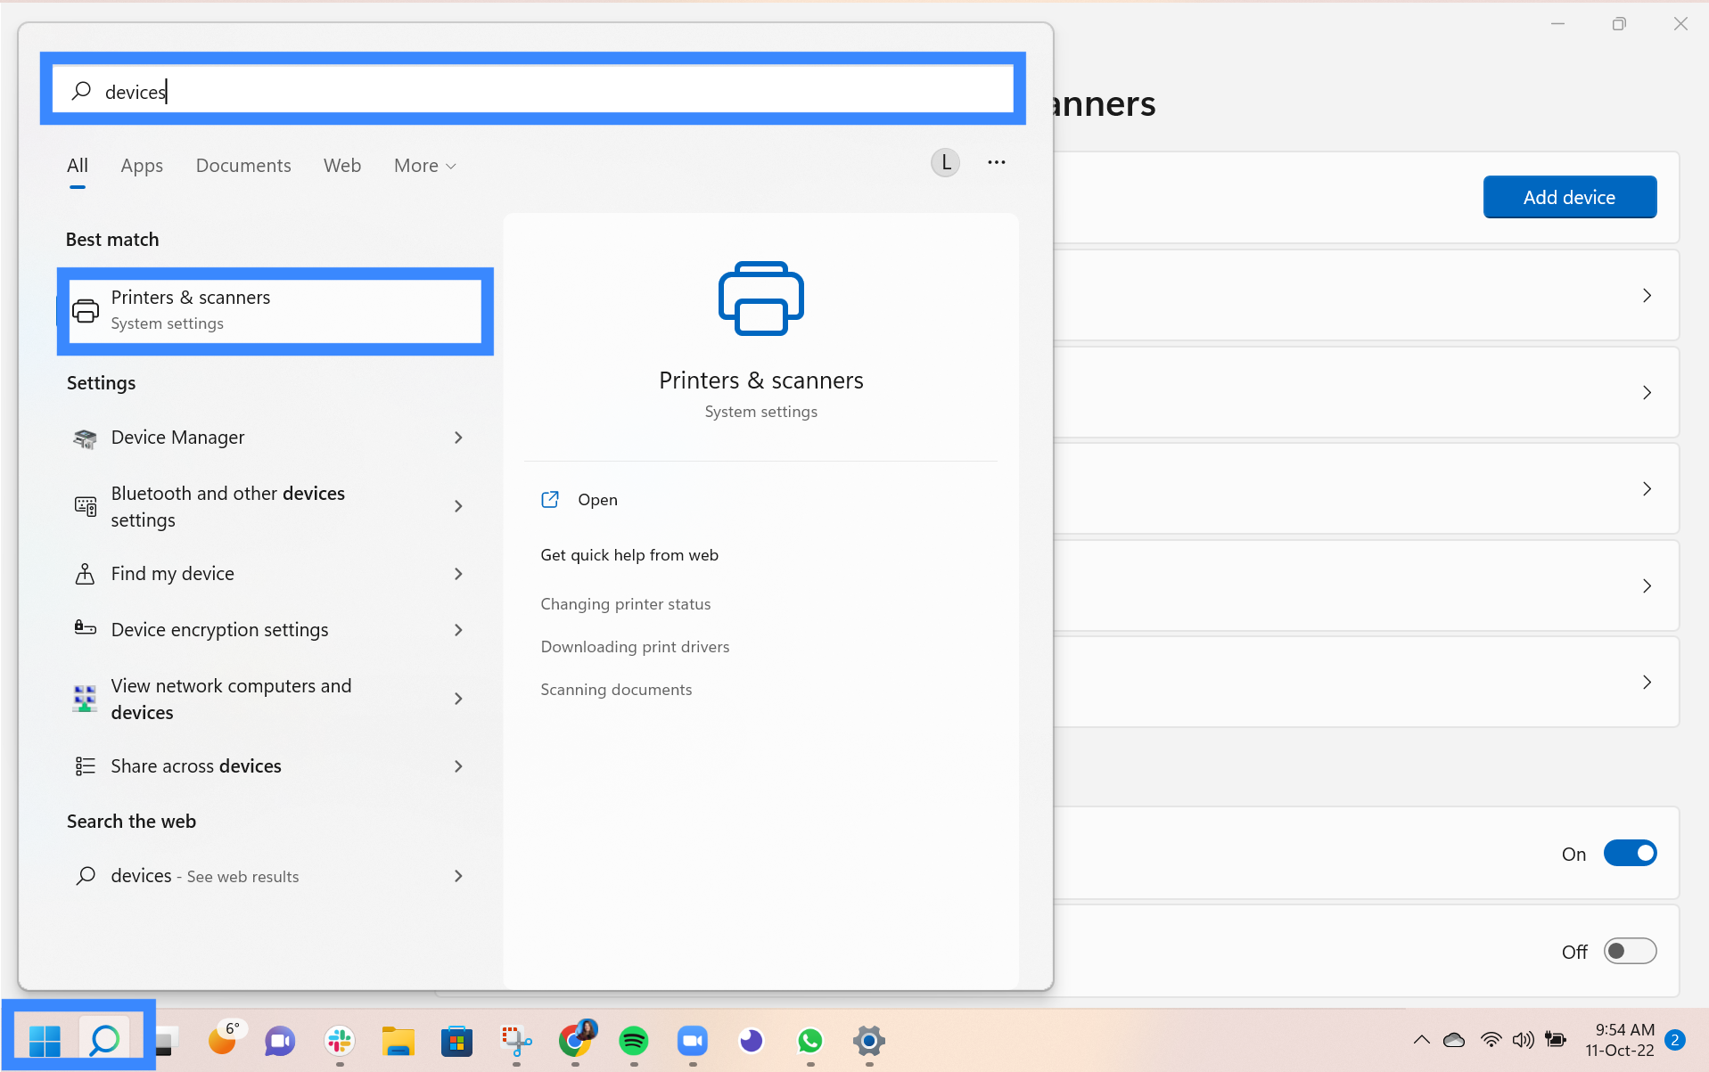Expand Share across devices arrow
This screenshot has height=1072, width=1709.
point(458,766)
